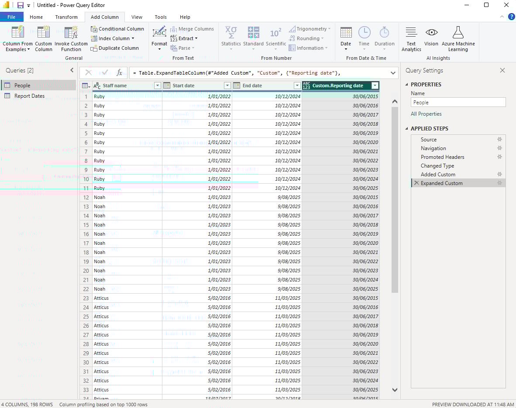Collapse the Queries pane

[72, 70]
